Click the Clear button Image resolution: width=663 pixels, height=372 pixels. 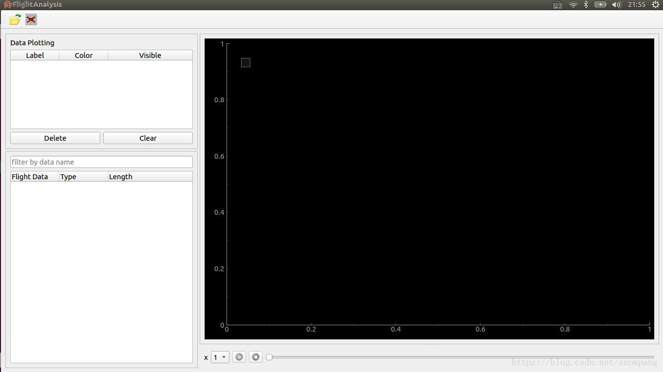pyautogui.click(x=148, y=138)
